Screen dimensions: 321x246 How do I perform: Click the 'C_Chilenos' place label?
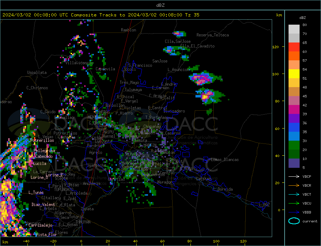click(37, 88)
